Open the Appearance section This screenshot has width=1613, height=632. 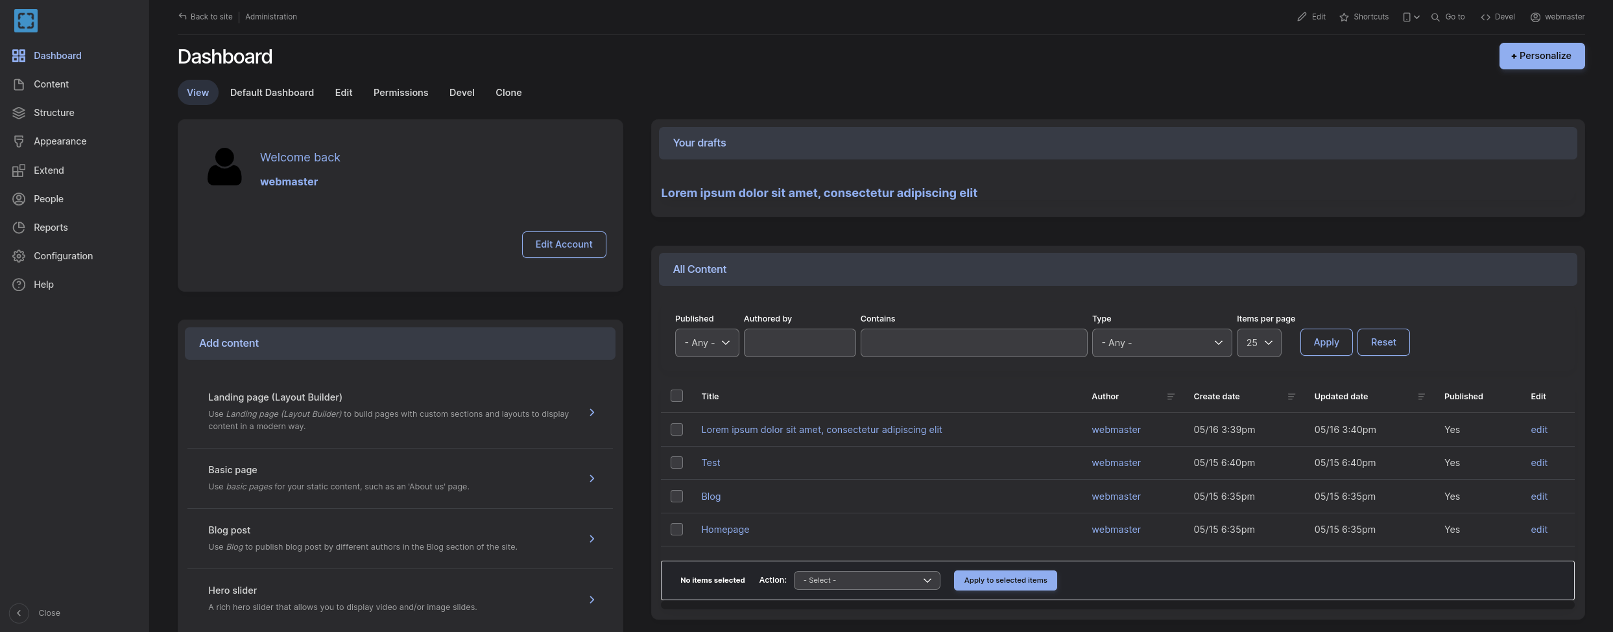[60, 141]
